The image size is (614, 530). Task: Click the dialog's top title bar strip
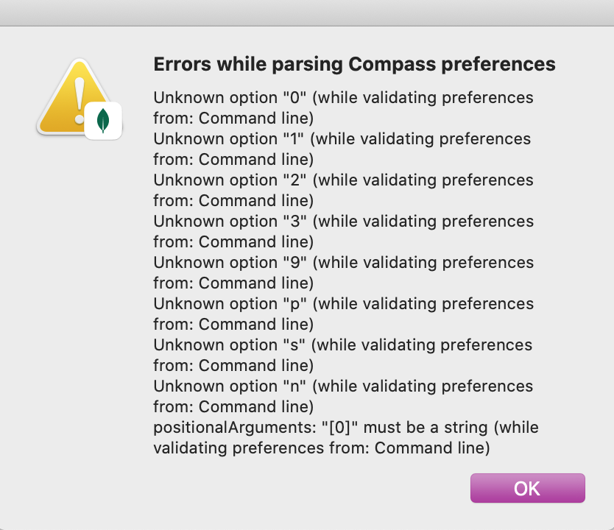point(307,13)
